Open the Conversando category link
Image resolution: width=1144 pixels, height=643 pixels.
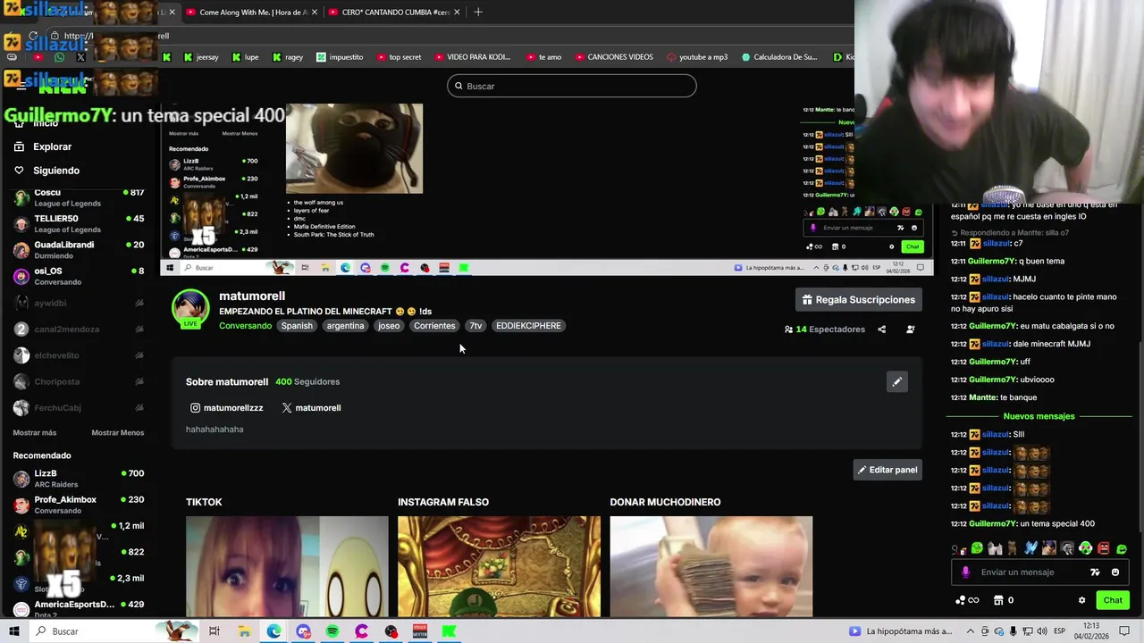tap(245, 326)
